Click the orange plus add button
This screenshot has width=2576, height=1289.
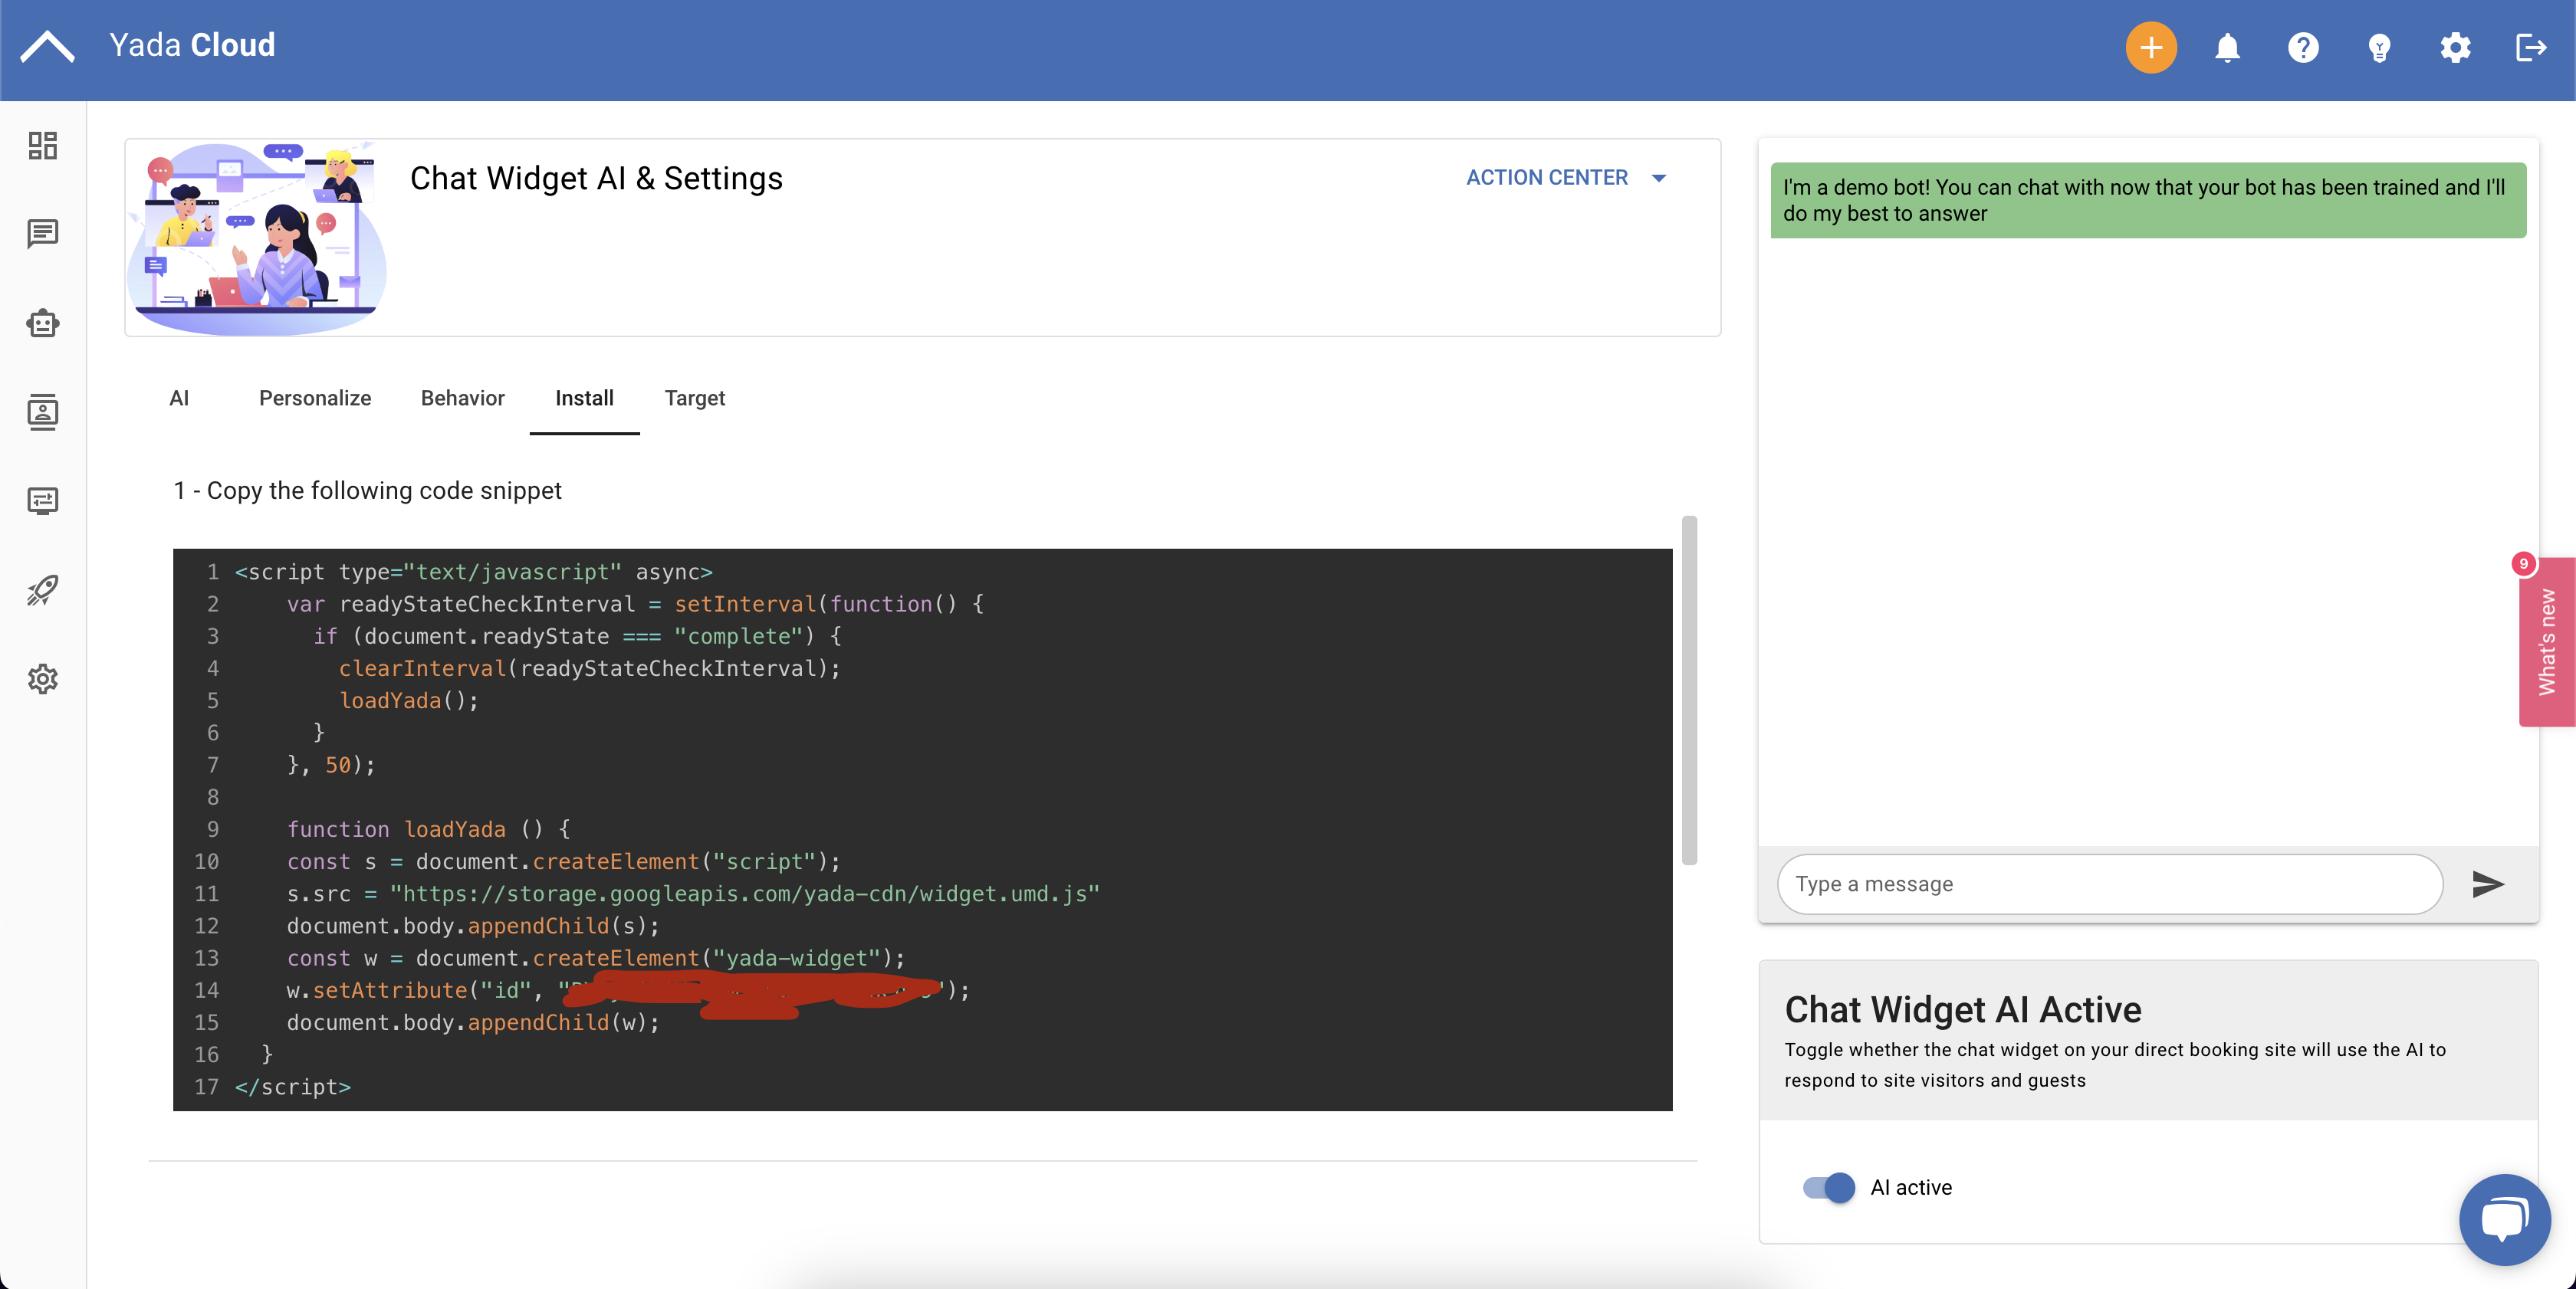point(2150,47)
